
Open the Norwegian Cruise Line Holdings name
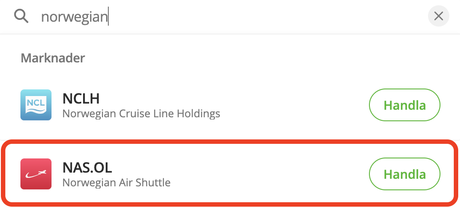pos(141,114)
